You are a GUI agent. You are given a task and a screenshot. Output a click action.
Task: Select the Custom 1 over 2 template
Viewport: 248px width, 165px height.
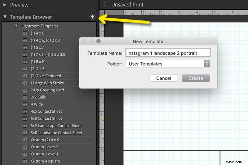44,147
